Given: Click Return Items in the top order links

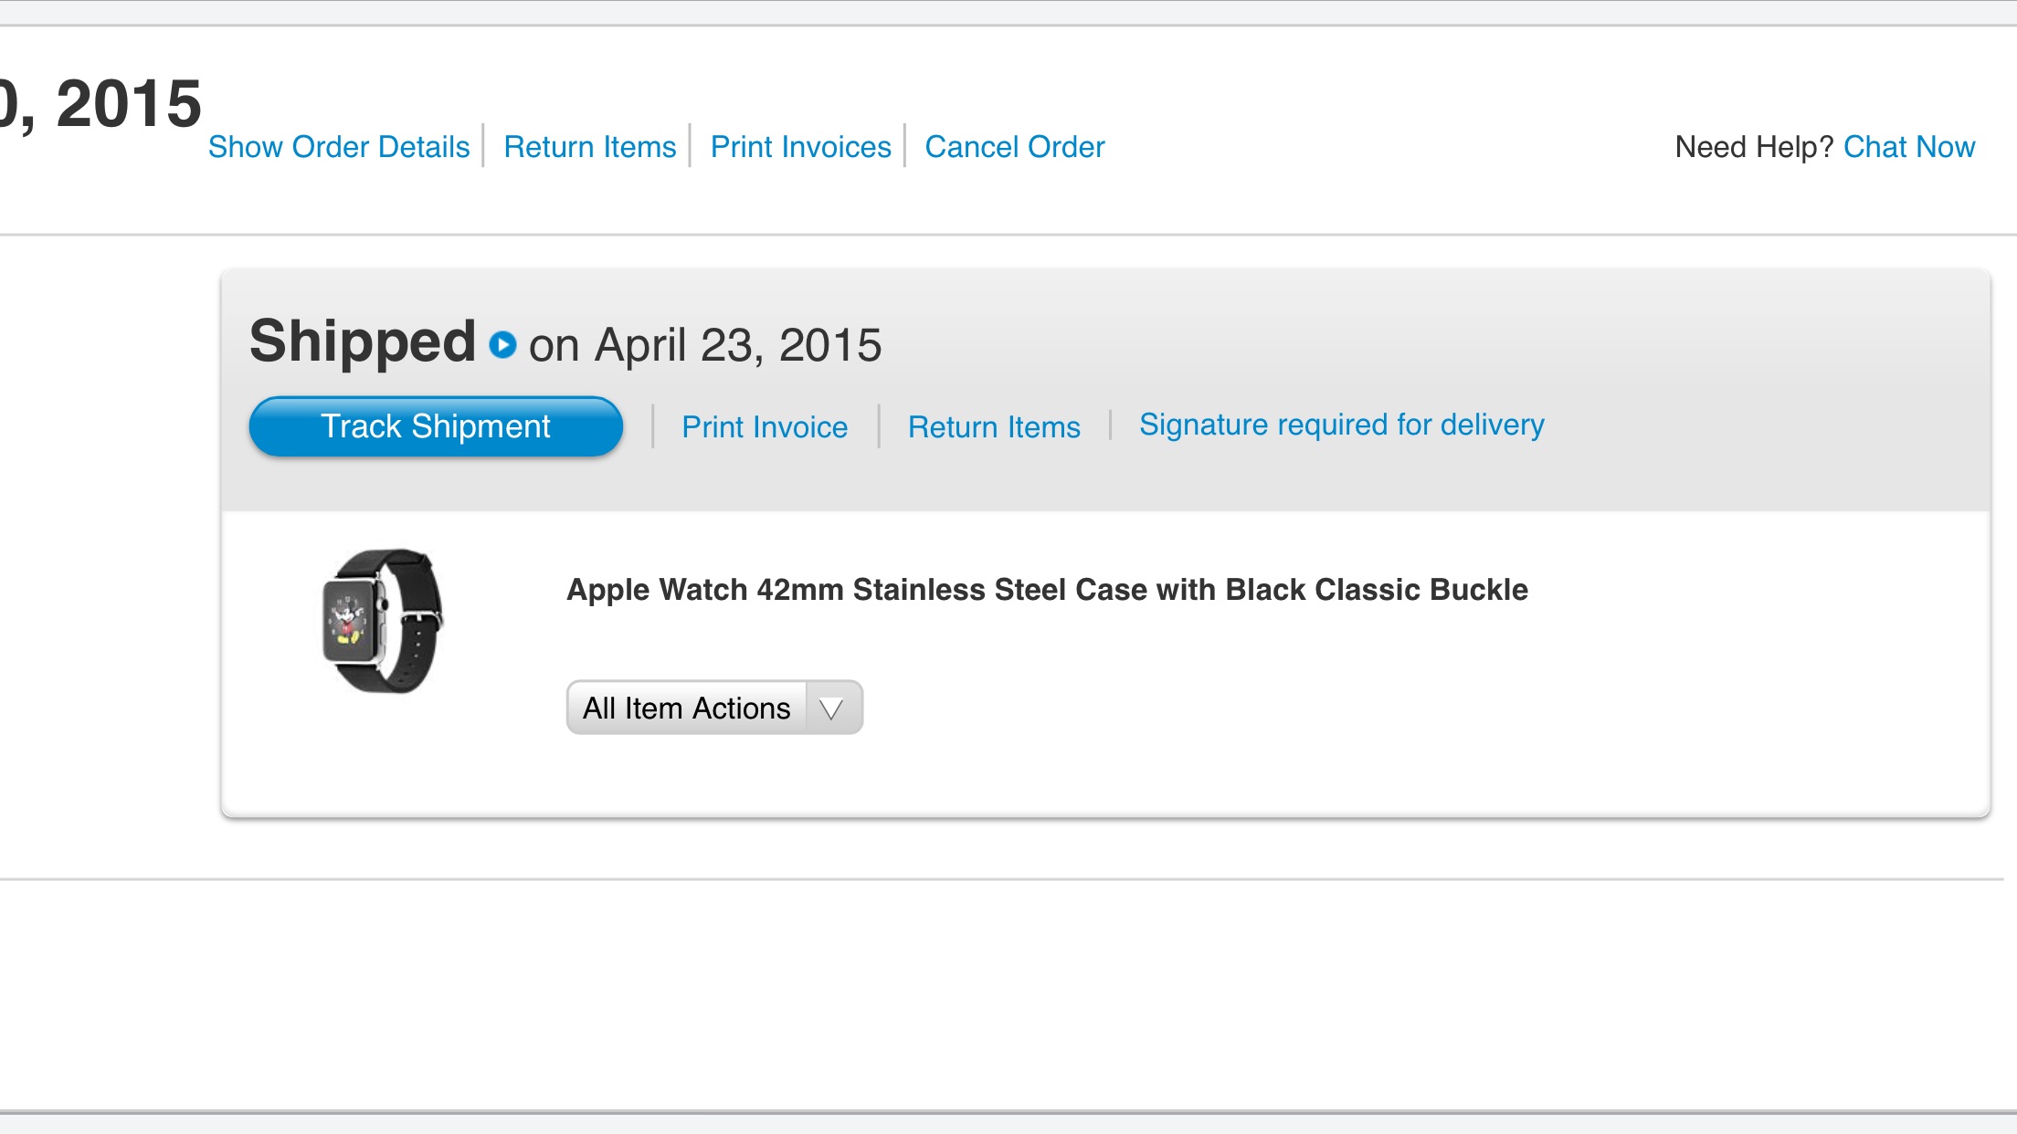Looking at the screenshot, I should pos(590,147).
